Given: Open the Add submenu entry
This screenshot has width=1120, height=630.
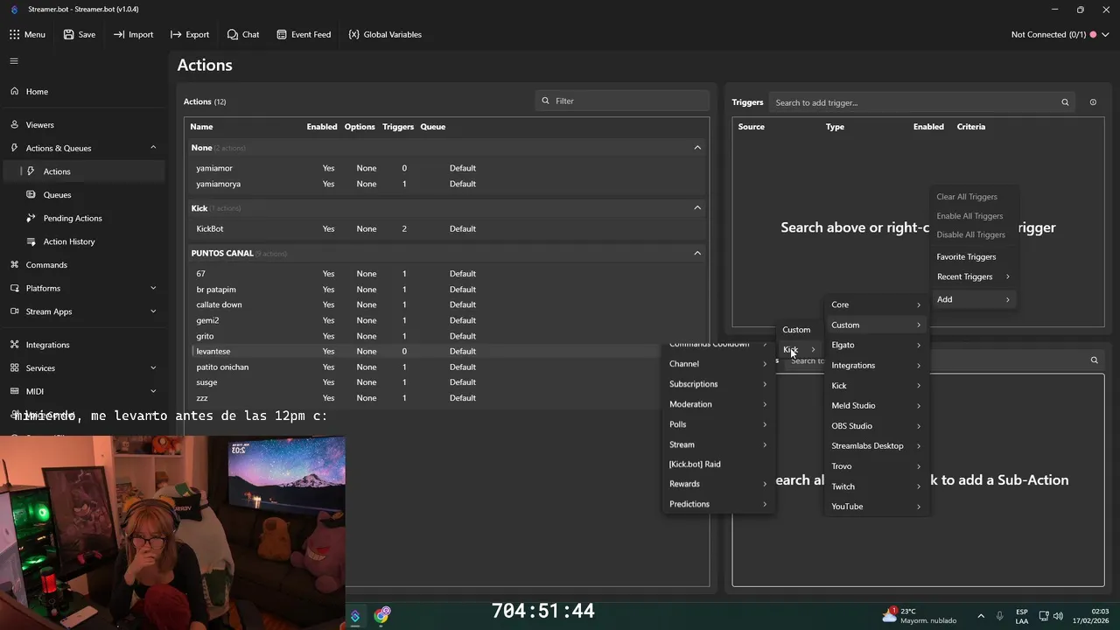Looking at the screenshot, I should [x=973, y=299].
